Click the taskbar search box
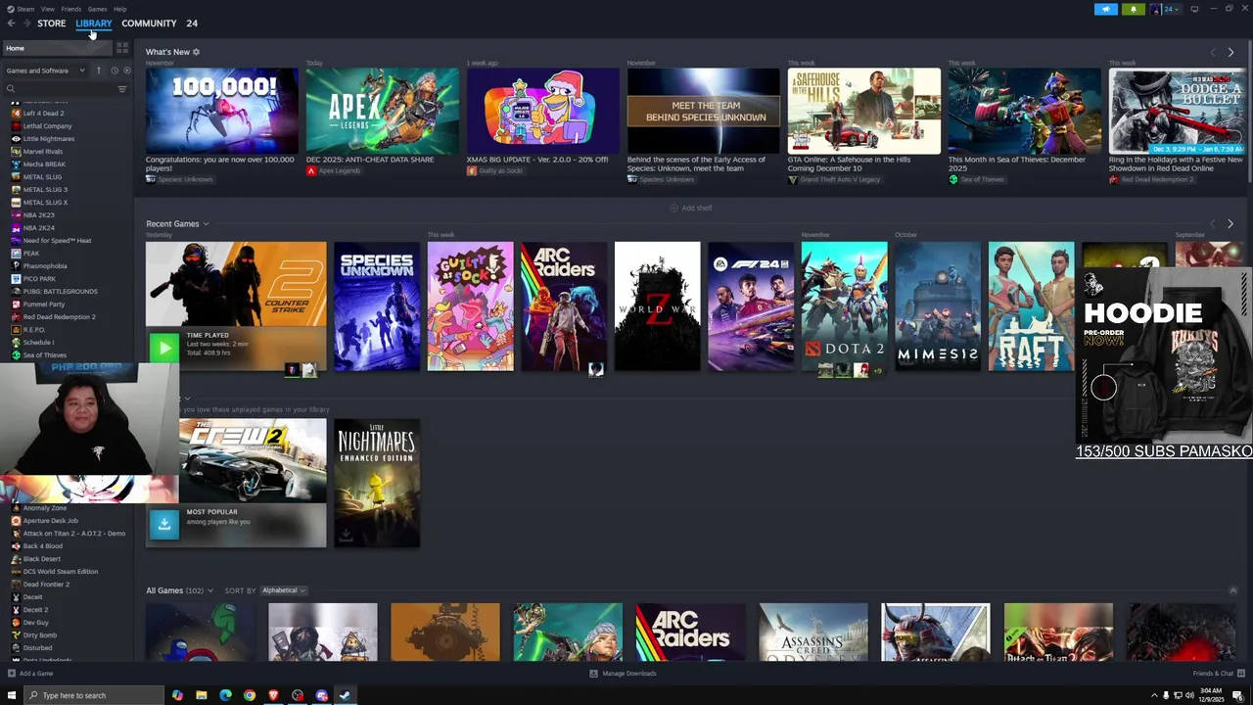The image size is (1253, 705). pos(94,695)
